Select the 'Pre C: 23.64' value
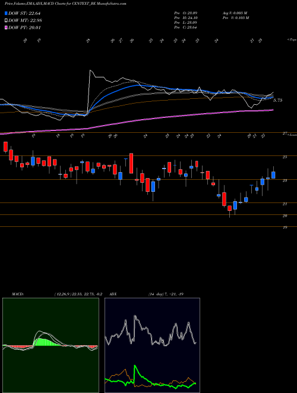The width and height of the screenshot is (297, 393). click(x=185, y=27)
